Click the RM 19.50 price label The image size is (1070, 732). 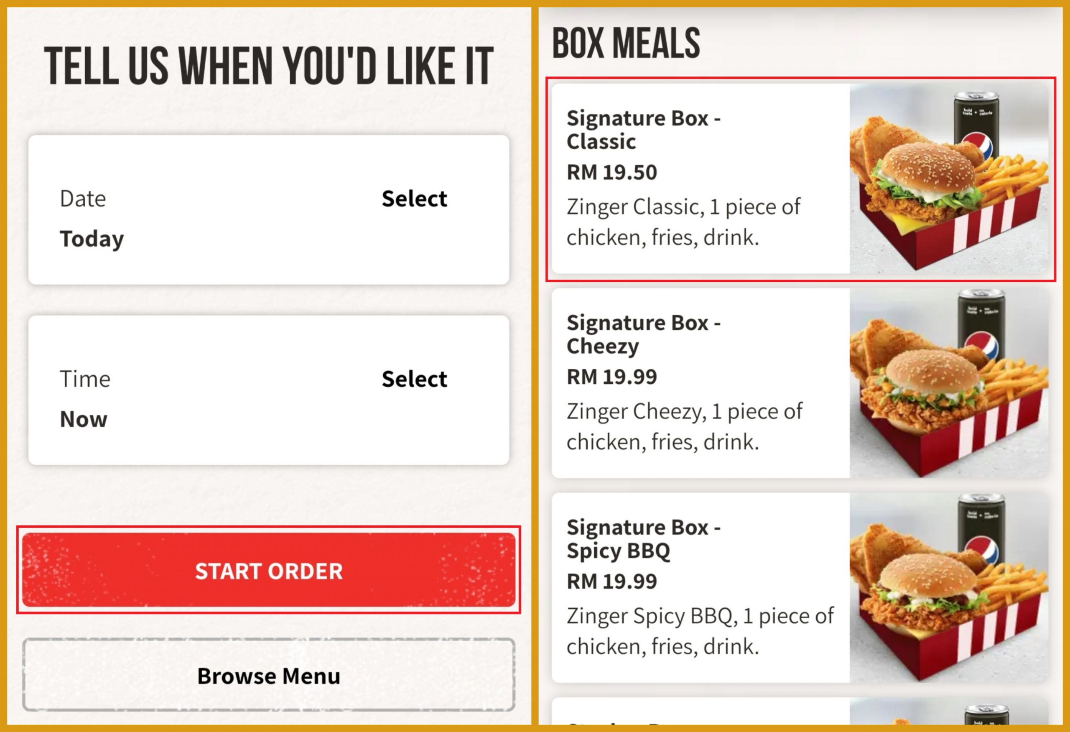click(x=611, y=173)
